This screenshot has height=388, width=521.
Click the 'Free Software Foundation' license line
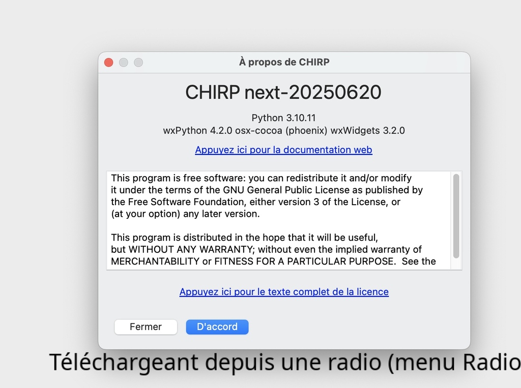255,202
